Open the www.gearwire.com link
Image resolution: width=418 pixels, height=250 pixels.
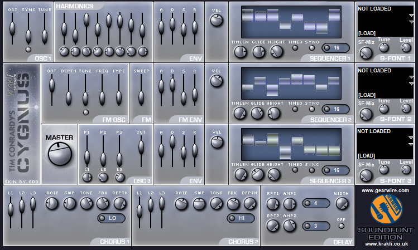pyautogui.click(x=385, y=190)
